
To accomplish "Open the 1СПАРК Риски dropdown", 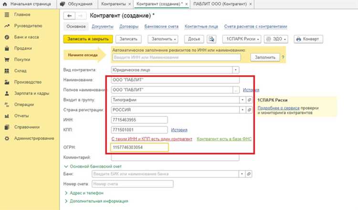I will point(242,39).
